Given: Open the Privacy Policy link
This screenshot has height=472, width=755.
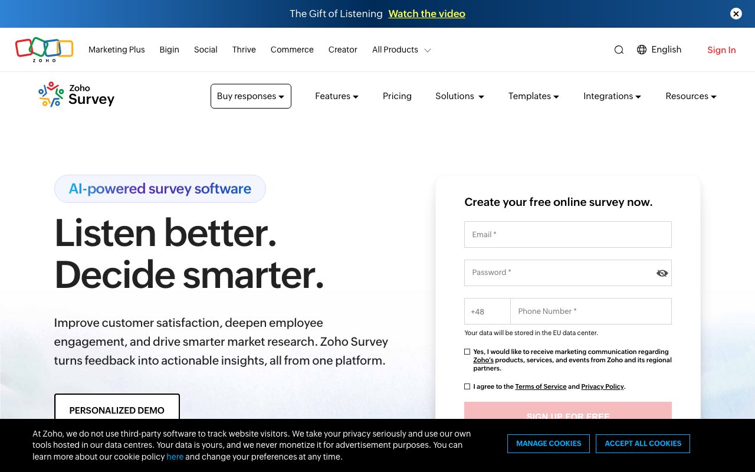Looking at the screenshot, I should pyautogui.click(x=602, y=386).
